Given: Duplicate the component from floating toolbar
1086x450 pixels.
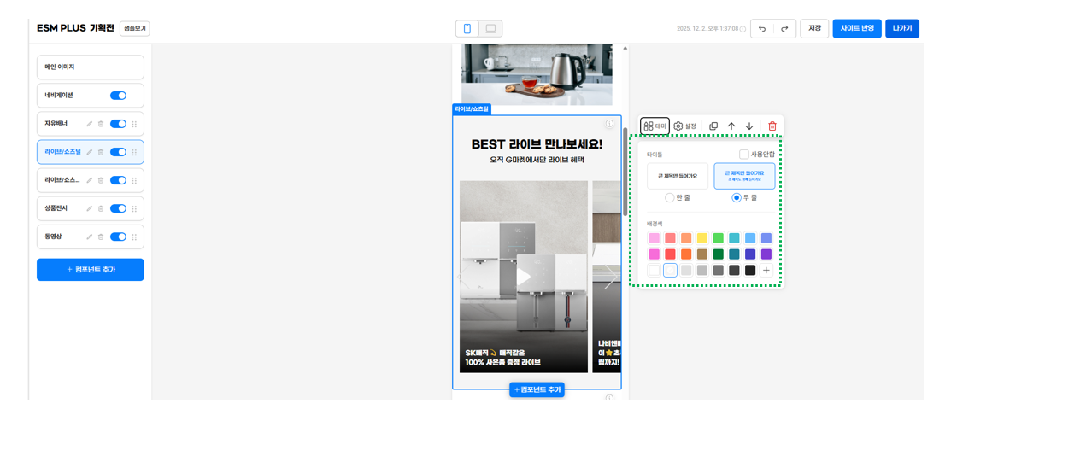Looking at the screenshot, I should [713, 126].
